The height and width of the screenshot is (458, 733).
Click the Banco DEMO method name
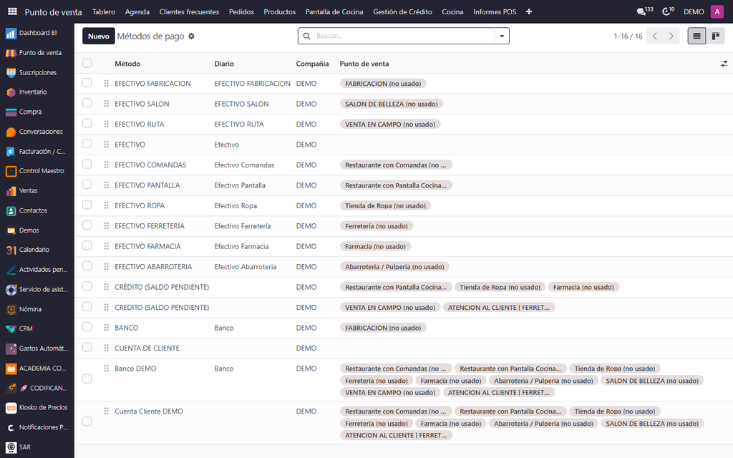coord(135,369)
